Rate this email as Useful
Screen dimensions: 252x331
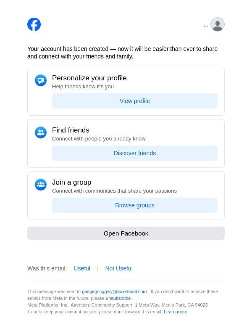pyautogui.click(x=82, y=268)
